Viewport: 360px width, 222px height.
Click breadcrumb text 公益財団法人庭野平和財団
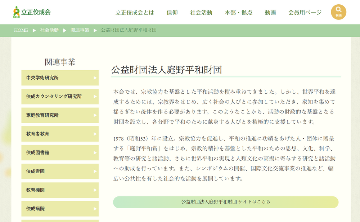click(129, 30)
